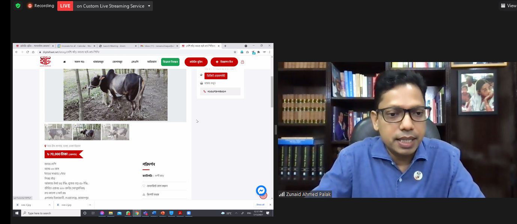This screenshot has width=517, height=224.
Task: Open Chrome from the taskbar
Action: pyautogui.click(x=137, y=213)
